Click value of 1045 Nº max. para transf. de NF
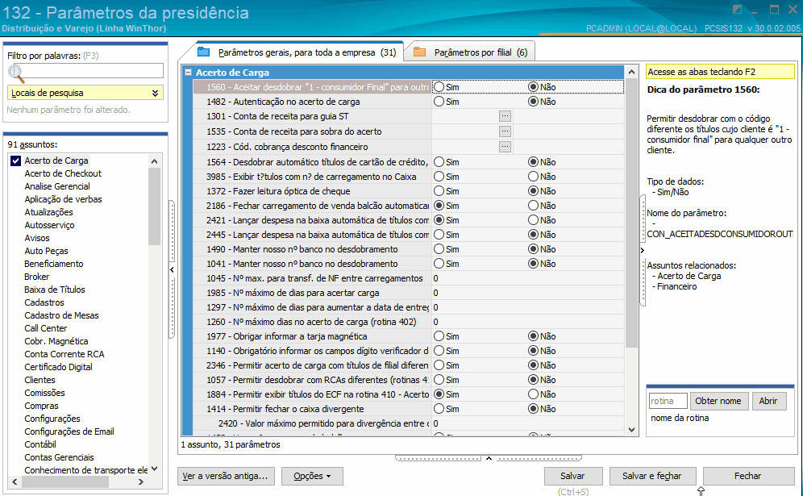Screen dimensions: 803x496 [x=527, y=278]
